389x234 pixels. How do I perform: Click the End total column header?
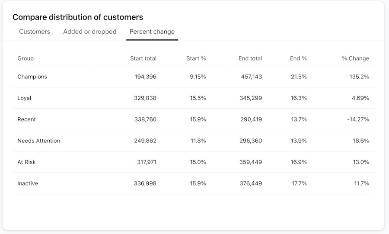(250, 58)
